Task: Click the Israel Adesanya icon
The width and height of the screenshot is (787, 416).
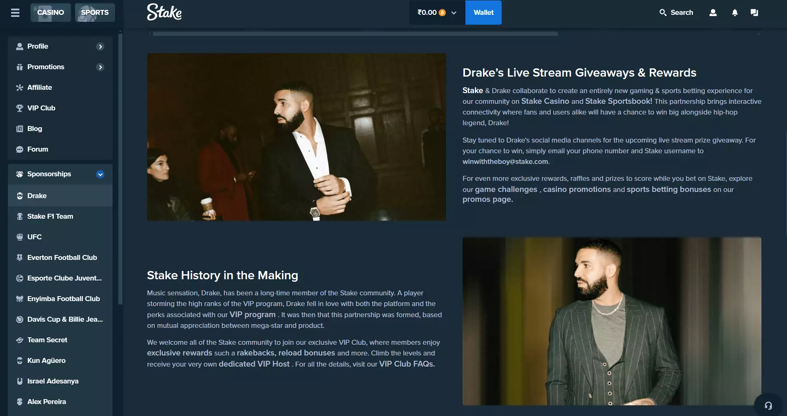Action: (x=19, y=381)
